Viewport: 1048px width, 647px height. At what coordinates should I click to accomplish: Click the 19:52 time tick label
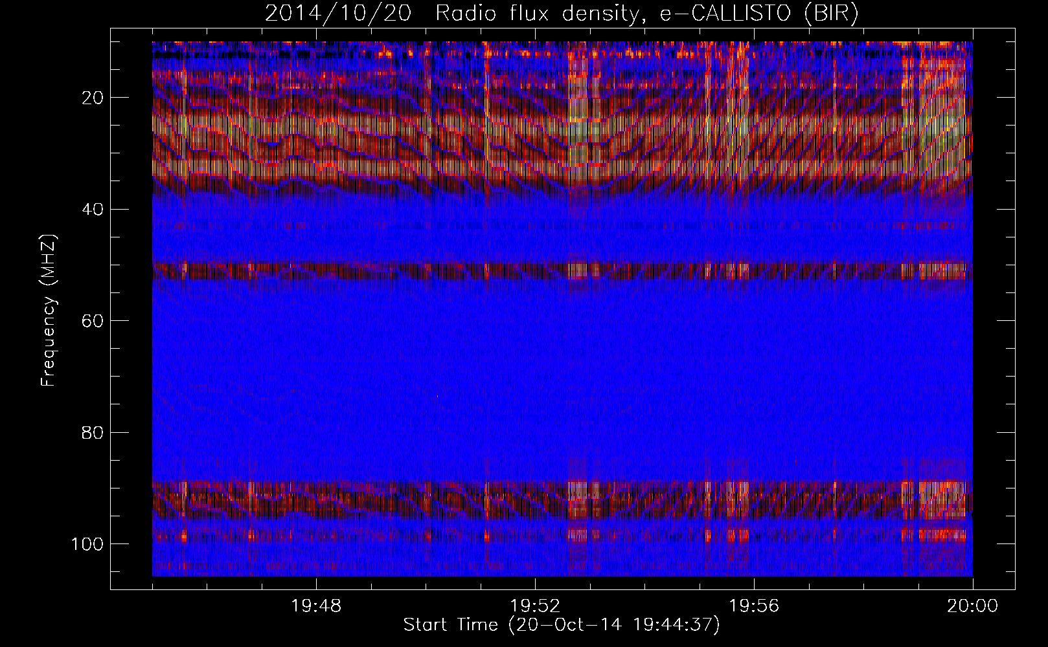pyautogui.click(x=535, y=607)
